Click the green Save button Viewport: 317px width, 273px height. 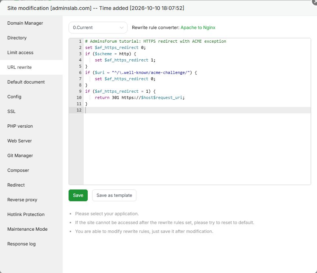[x=78, y=195]
